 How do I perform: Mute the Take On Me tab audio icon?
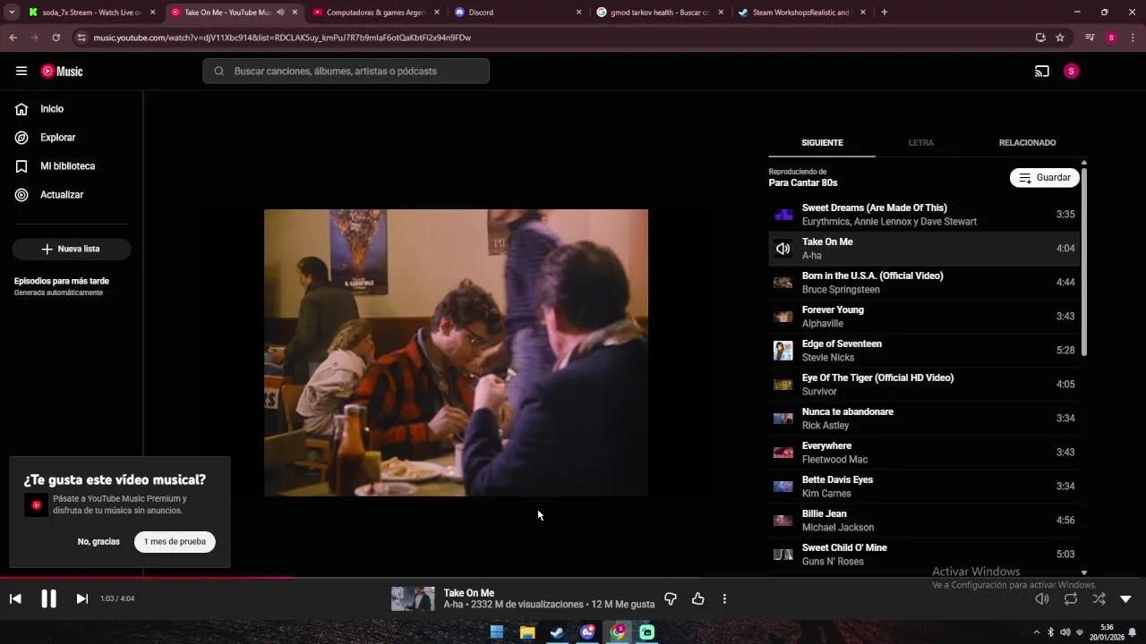tap(280, 13)
